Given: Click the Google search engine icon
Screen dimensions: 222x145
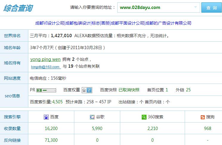Looking at the screenshot, I should point(92,117).
